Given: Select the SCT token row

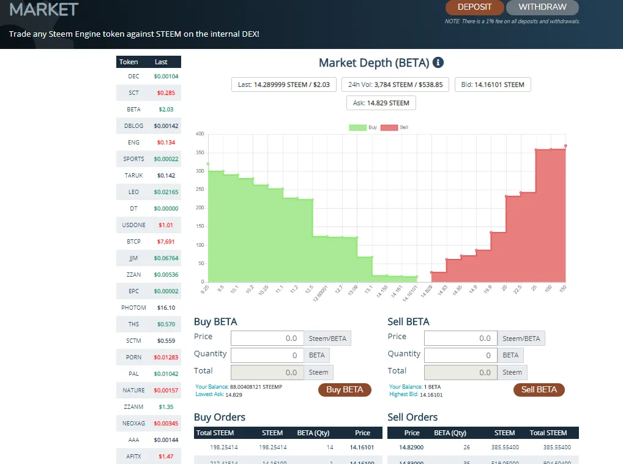Looking at the screenshot, I should (149, 92).
